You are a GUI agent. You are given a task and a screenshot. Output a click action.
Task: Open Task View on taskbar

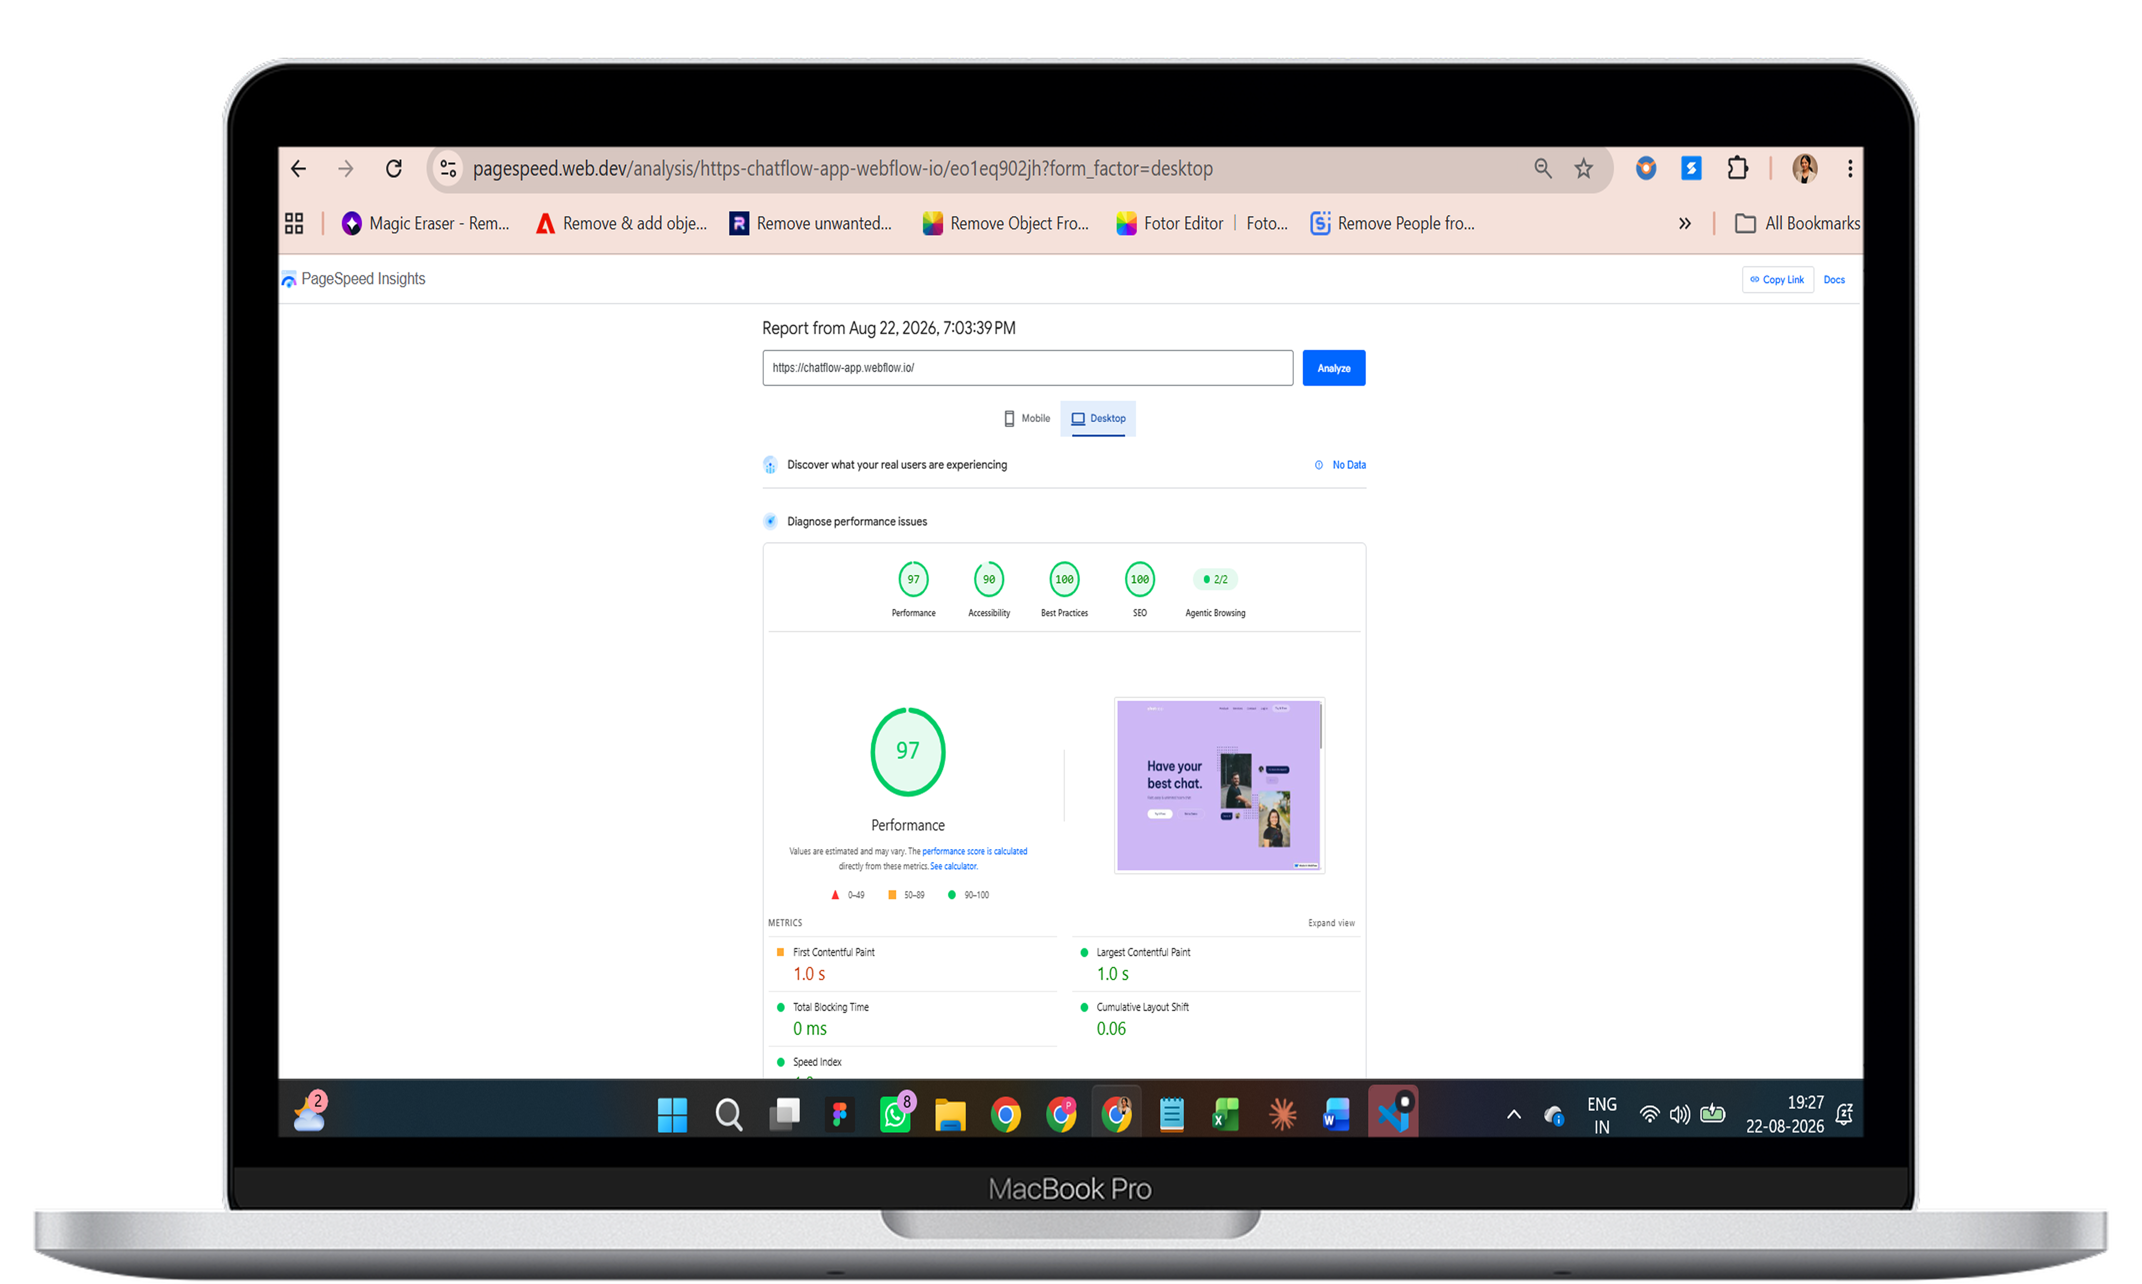784,1114
